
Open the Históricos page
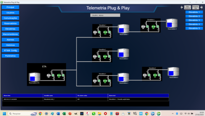click(x=10, y=45)
